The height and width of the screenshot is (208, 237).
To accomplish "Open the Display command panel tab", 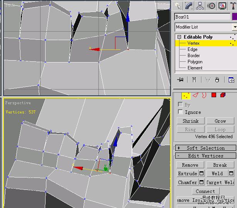I will click(x=222, y=6).
